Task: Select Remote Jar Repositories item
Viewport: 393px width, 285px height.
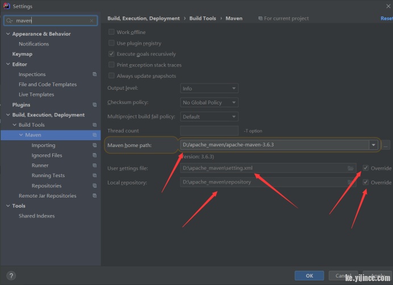Action: click(x=47, y=196)
